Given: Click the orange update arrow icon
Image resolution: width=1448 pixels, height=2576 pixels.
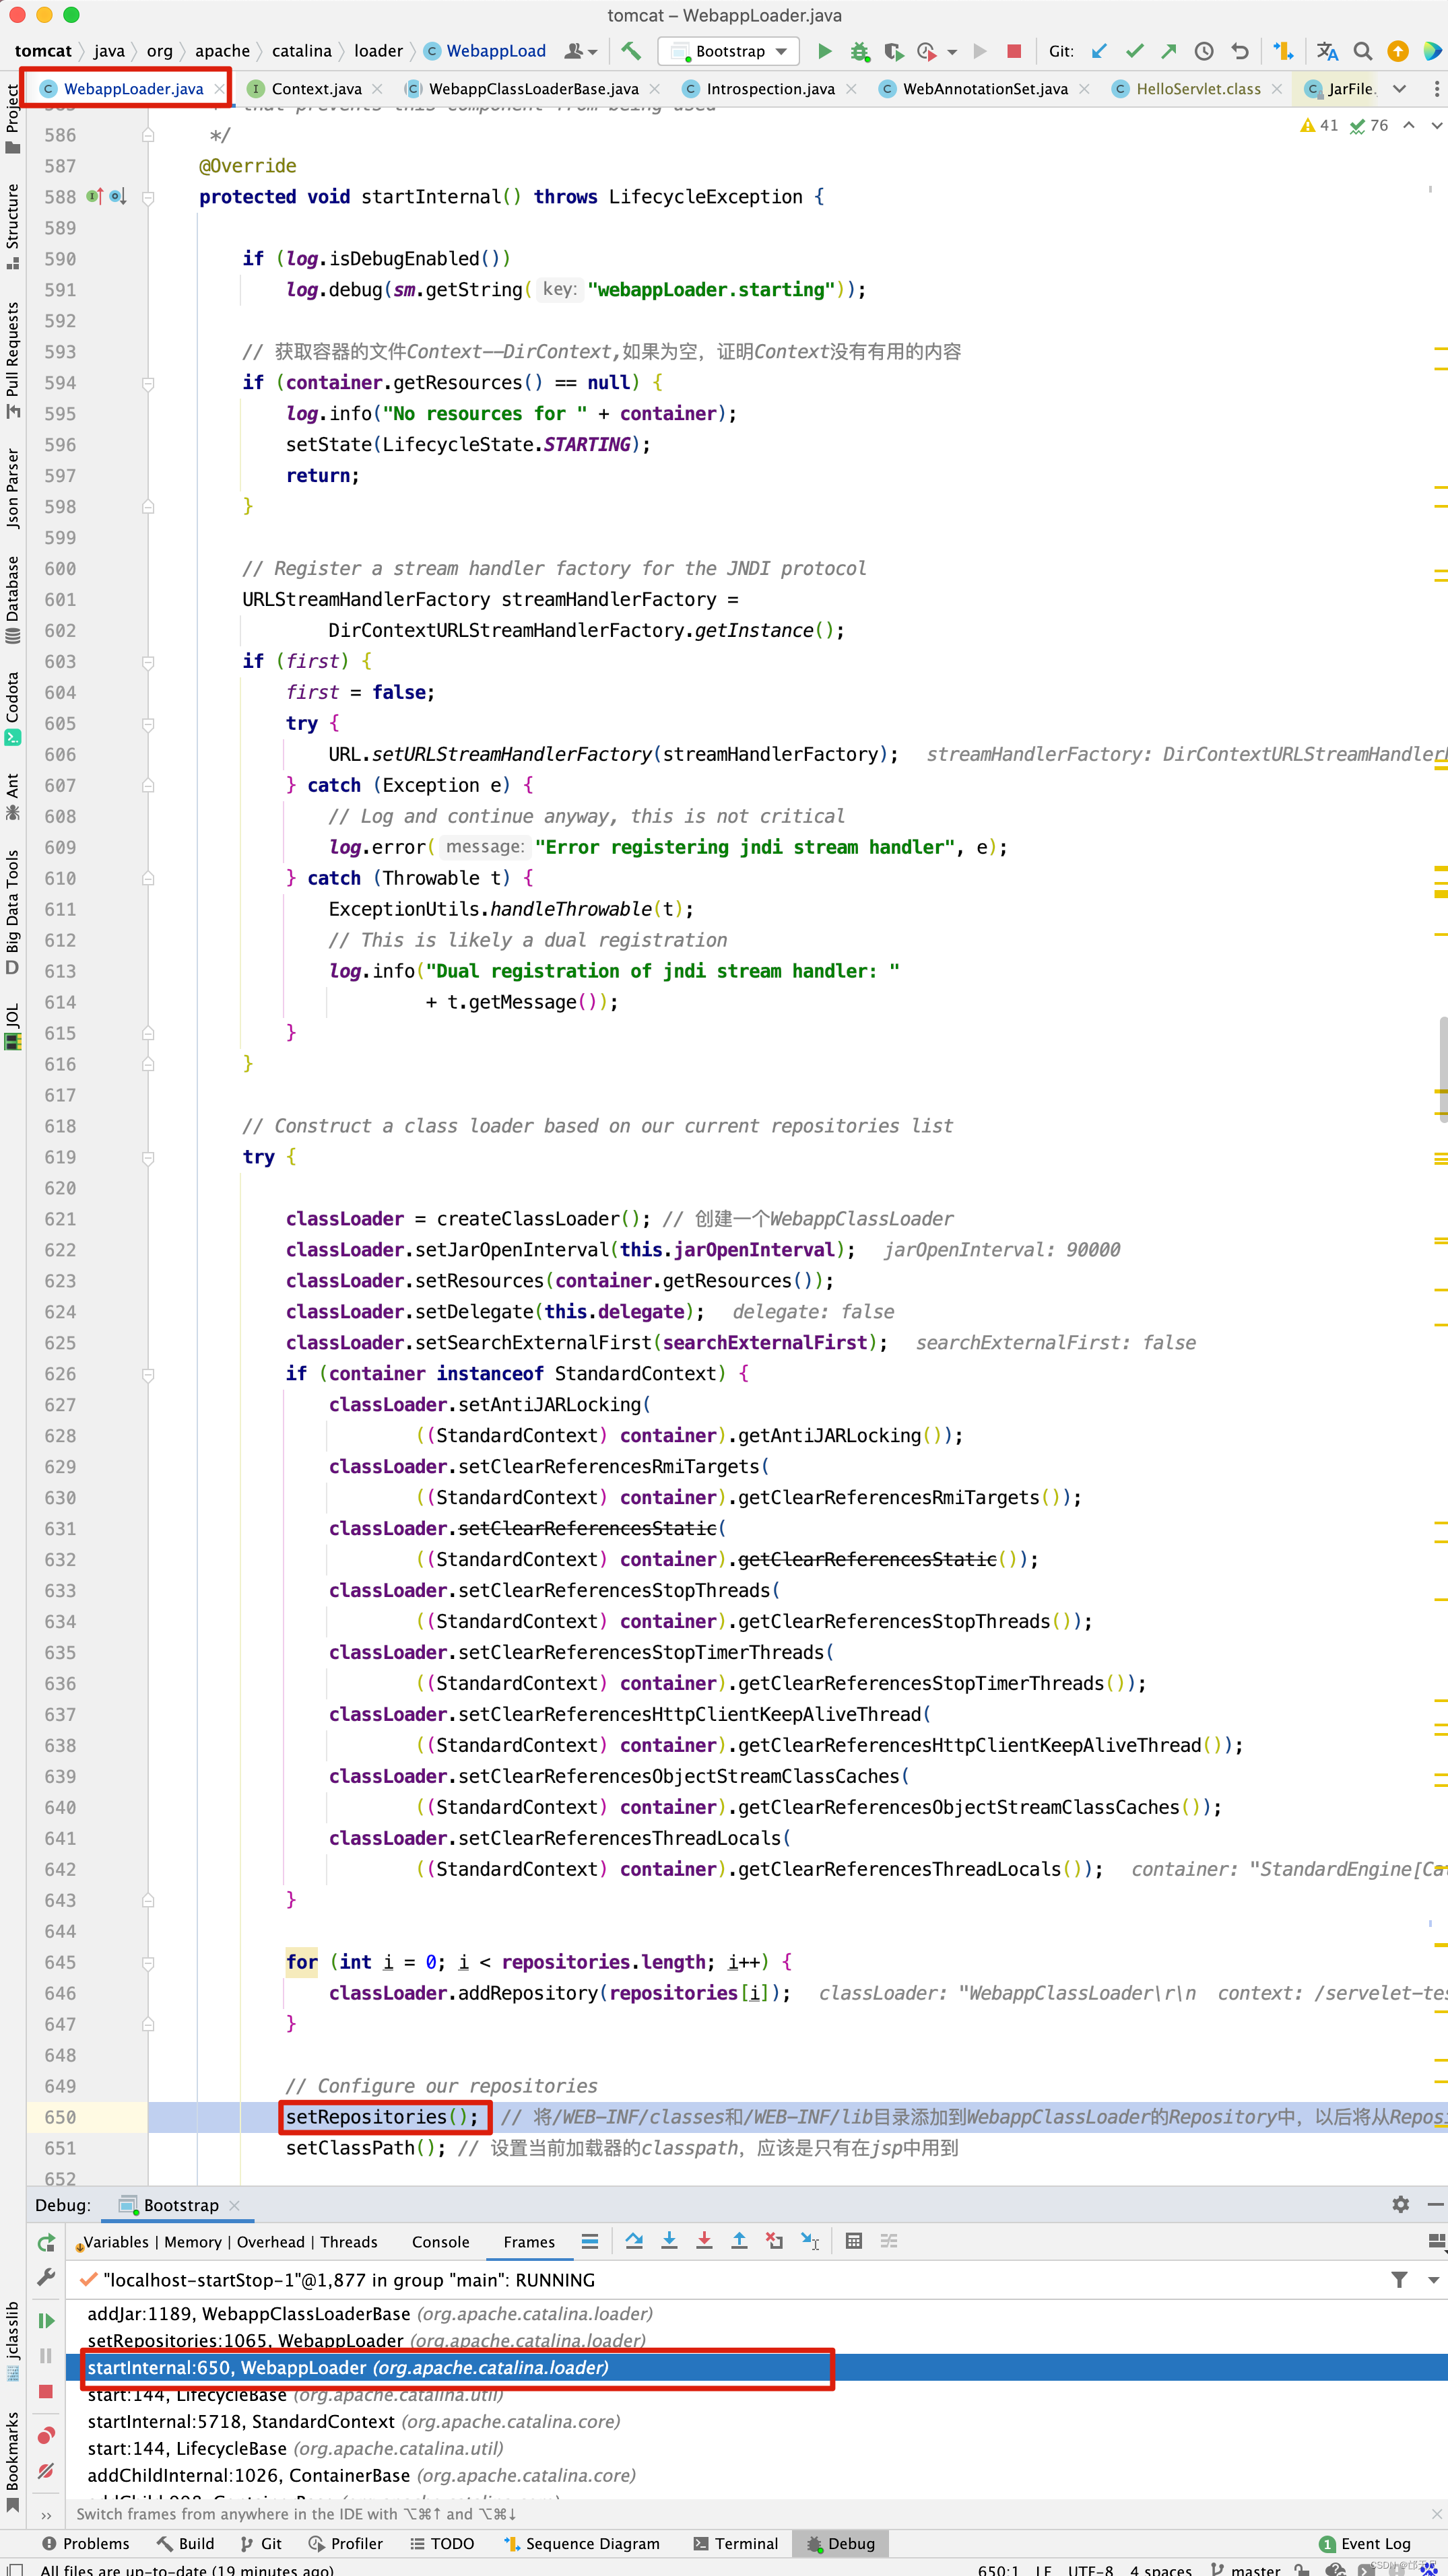Looking at the screenshot, I should coord(1398,51).
